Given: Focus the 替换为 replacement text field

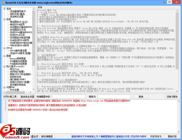Looking at the screenshot, I should point(114,97).
